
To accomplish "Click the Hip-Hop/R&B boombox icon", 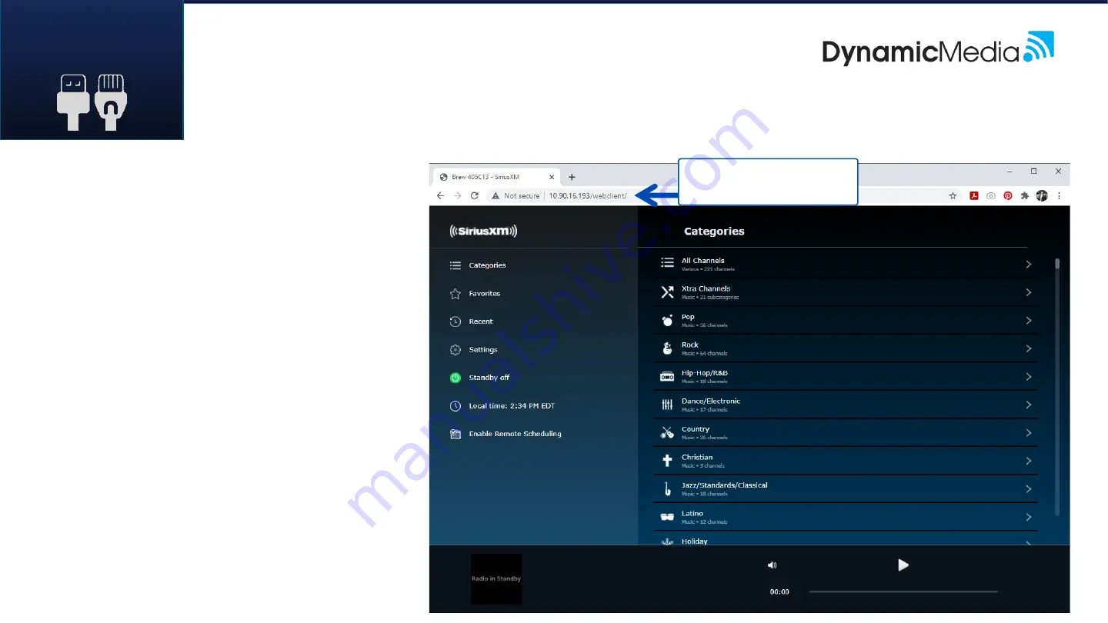I will point(667,377).
